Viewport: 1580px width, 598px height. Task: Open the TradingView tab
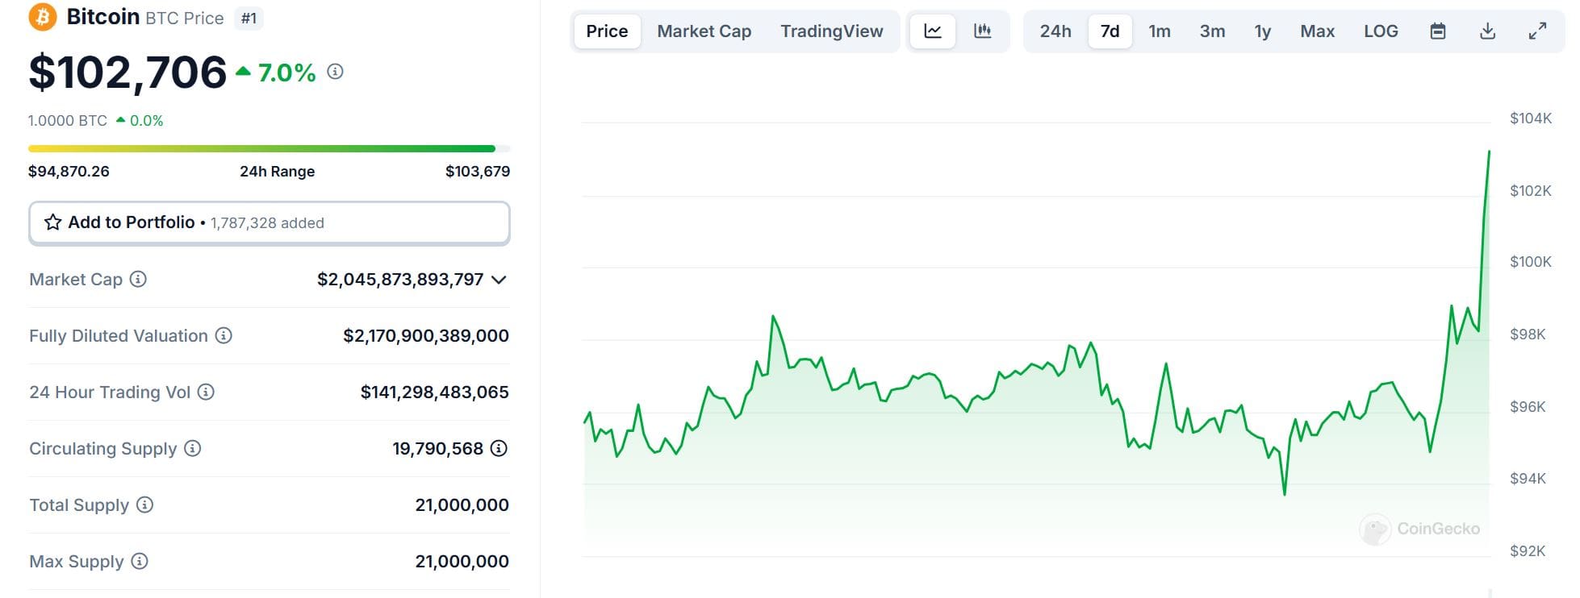[x=831, y=31]
